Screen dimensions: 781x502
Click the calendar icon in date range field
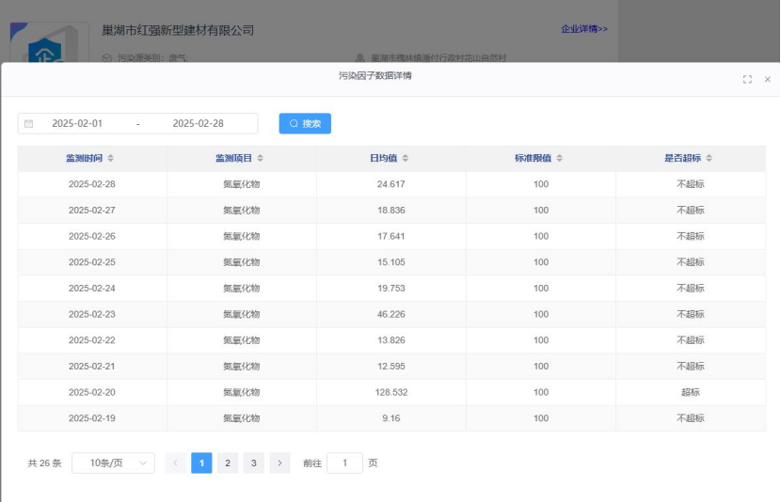pyautogui.click(x=28, y=124)
